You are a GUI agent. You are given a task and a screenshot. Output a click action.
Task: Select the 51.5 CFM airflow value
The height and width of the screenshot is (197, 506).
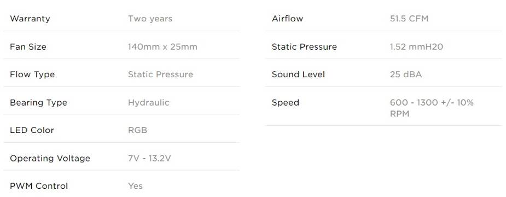409,19
